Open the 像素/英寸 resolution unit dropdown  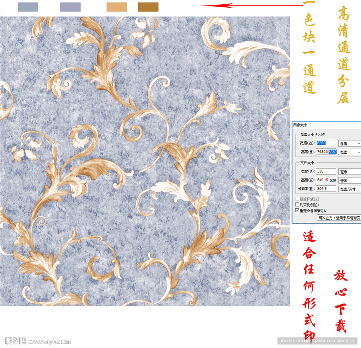(349, 189)
